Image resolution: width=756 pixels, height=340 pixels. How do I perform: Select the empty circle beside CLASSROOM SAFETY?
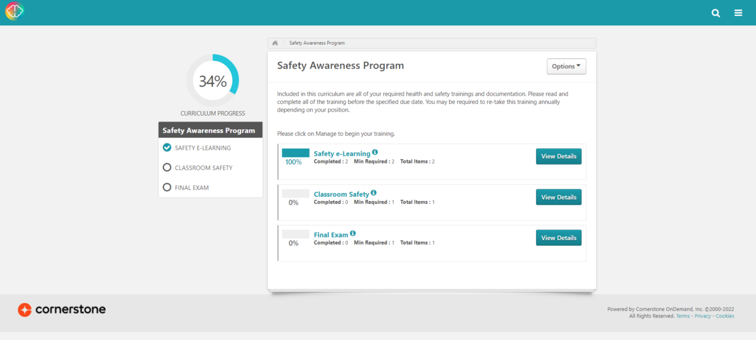(167, 167)
